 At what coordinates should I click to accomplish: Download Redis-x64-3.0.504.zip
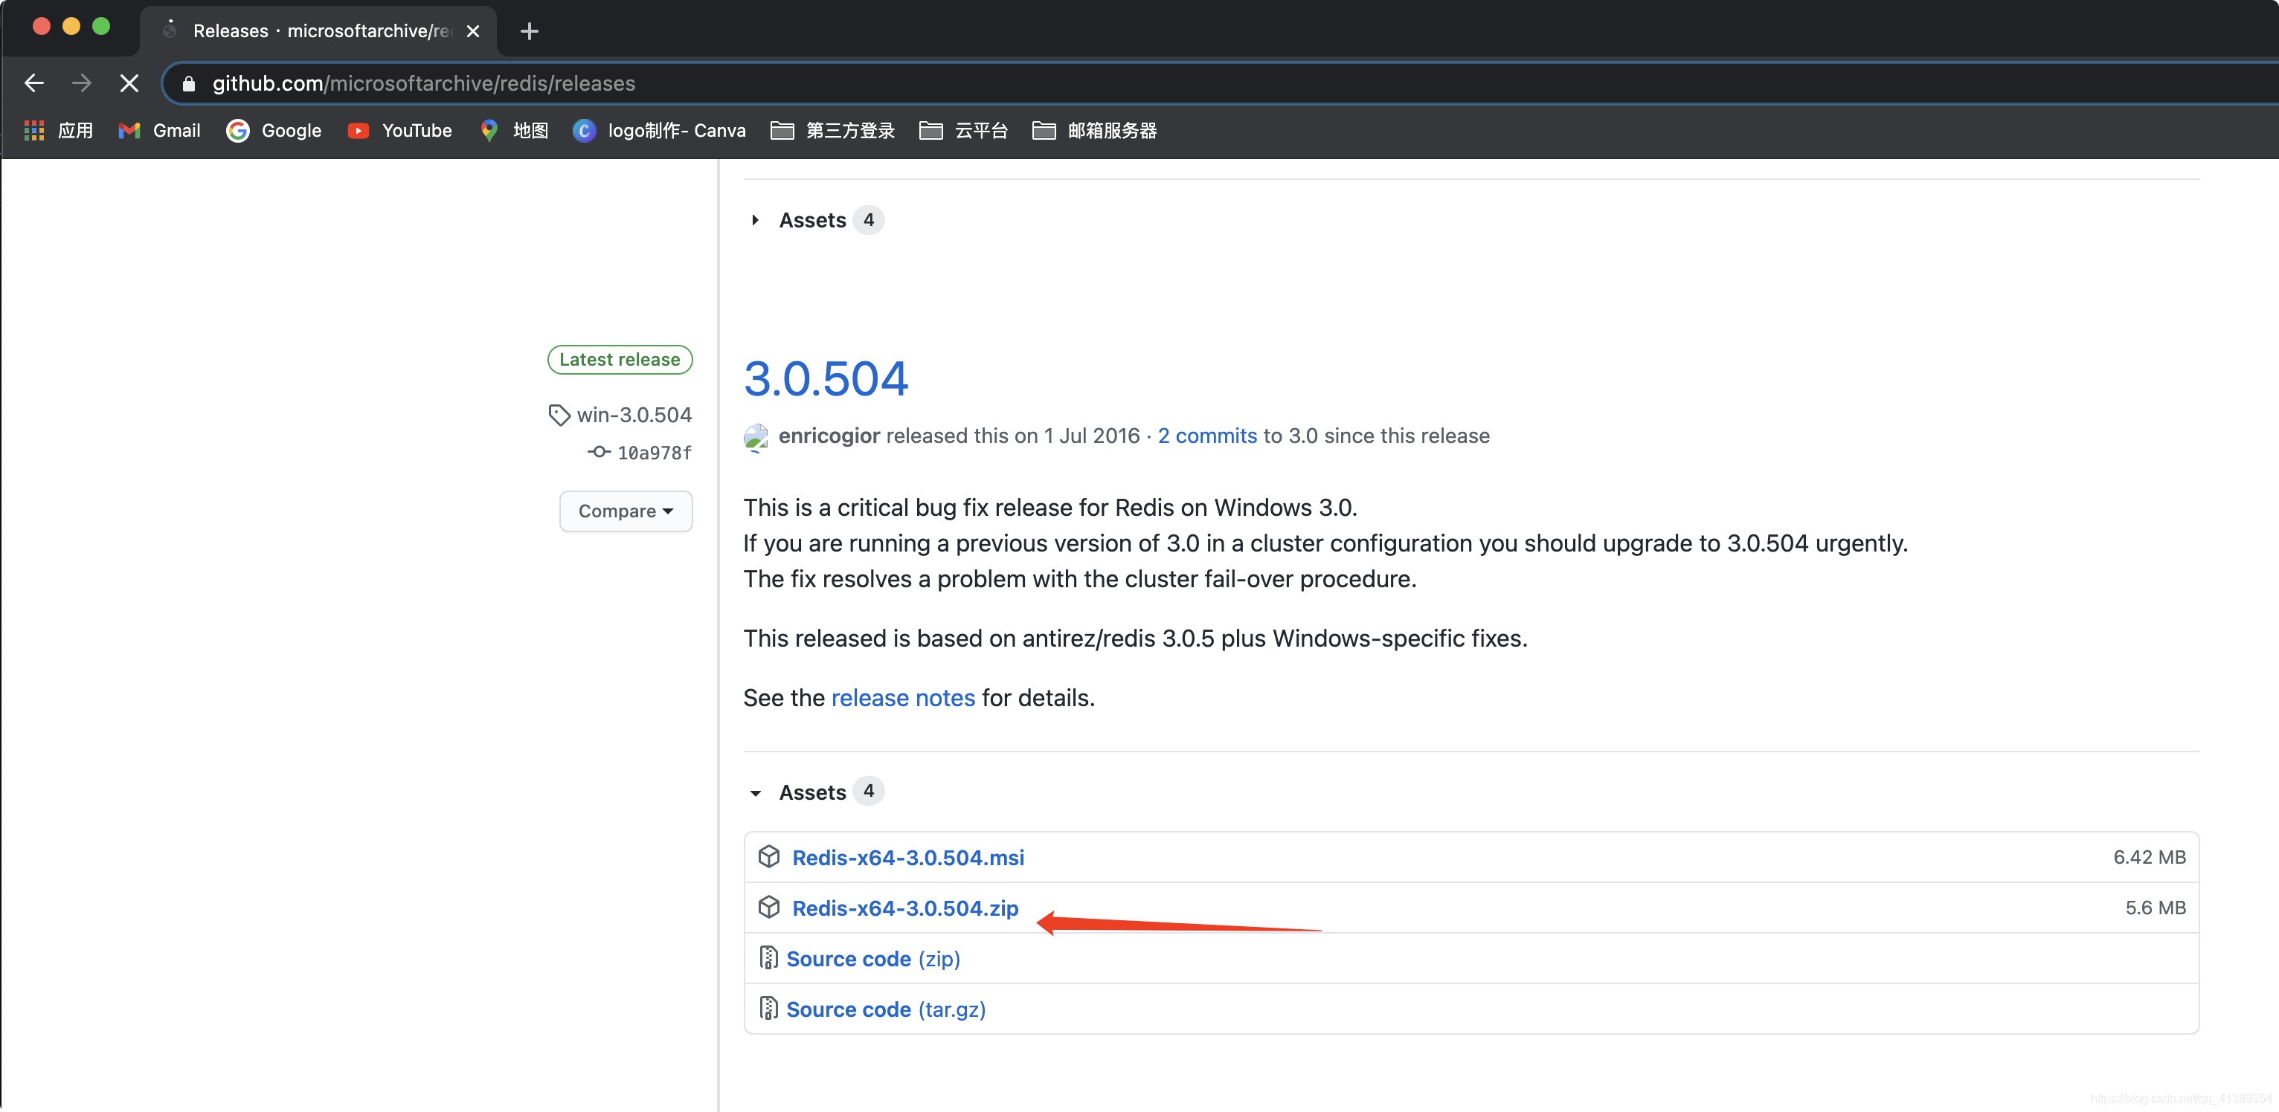(904, 908)
